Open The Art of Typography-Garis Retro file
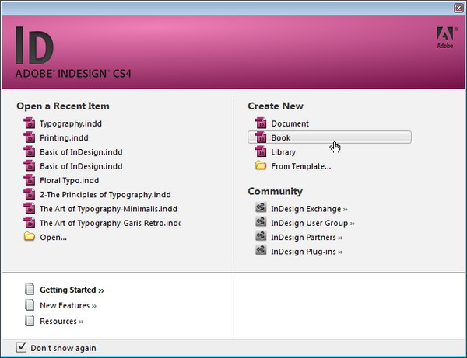This screenshot has height=358, width=467. tap(110, 223)
